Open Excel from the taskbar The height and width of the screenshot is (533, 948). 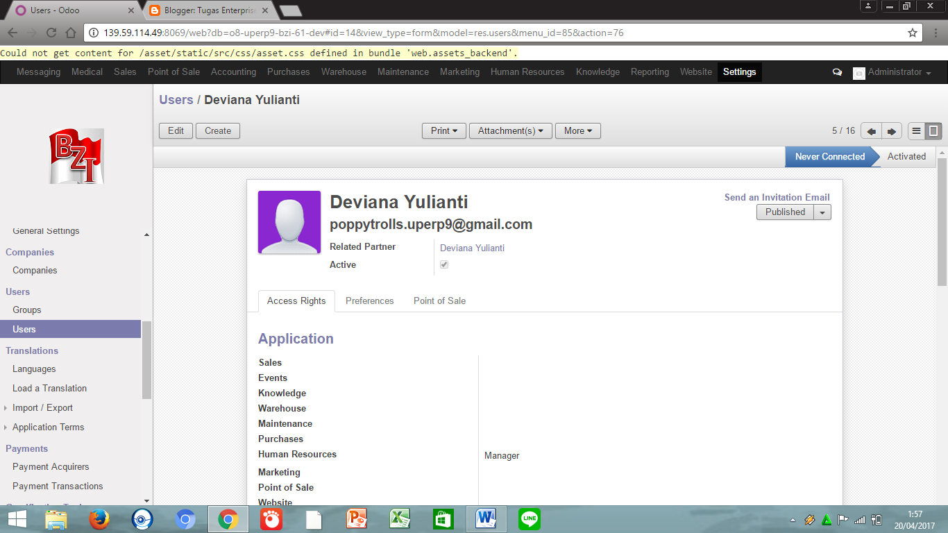[x=400, y=519]
